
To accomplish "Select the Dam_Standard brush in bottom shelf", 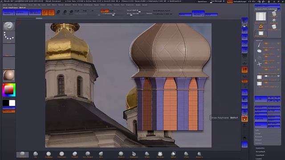I will 88,155.
